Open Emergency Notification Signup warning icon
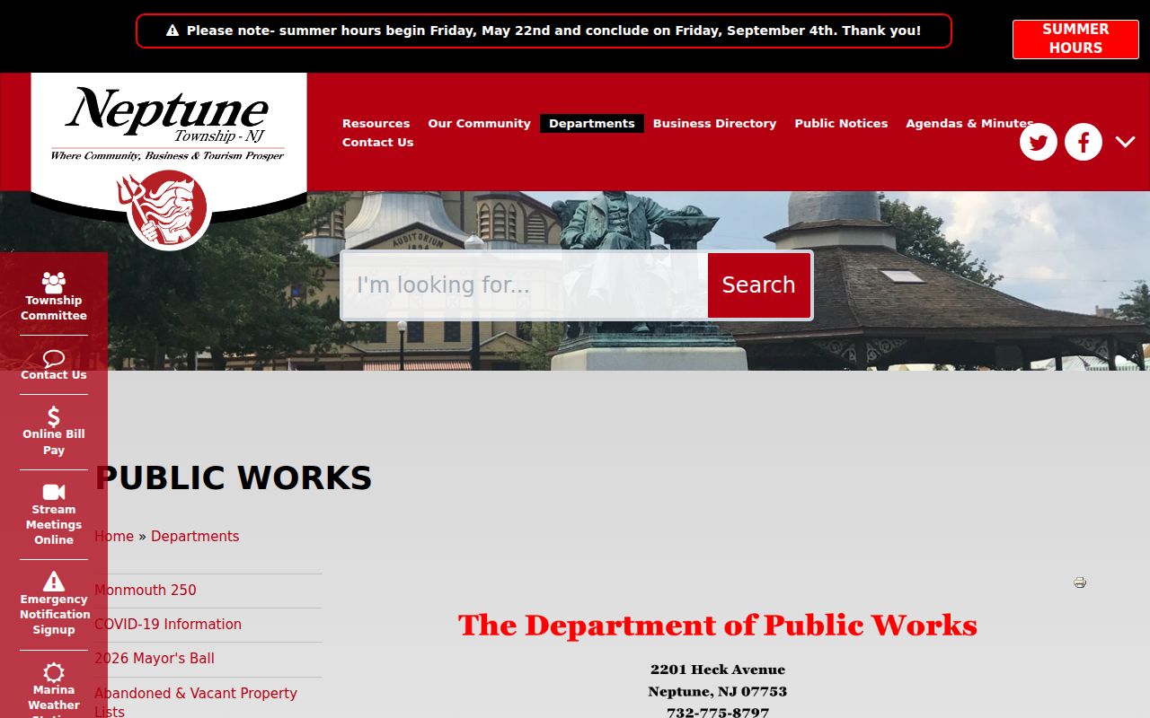This screenshot has width=1150, height=718. (x=54, y=581)
